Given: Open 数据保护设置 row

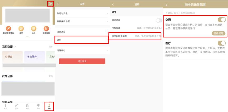Looking at the screenshot, I should tap(82, 21).
